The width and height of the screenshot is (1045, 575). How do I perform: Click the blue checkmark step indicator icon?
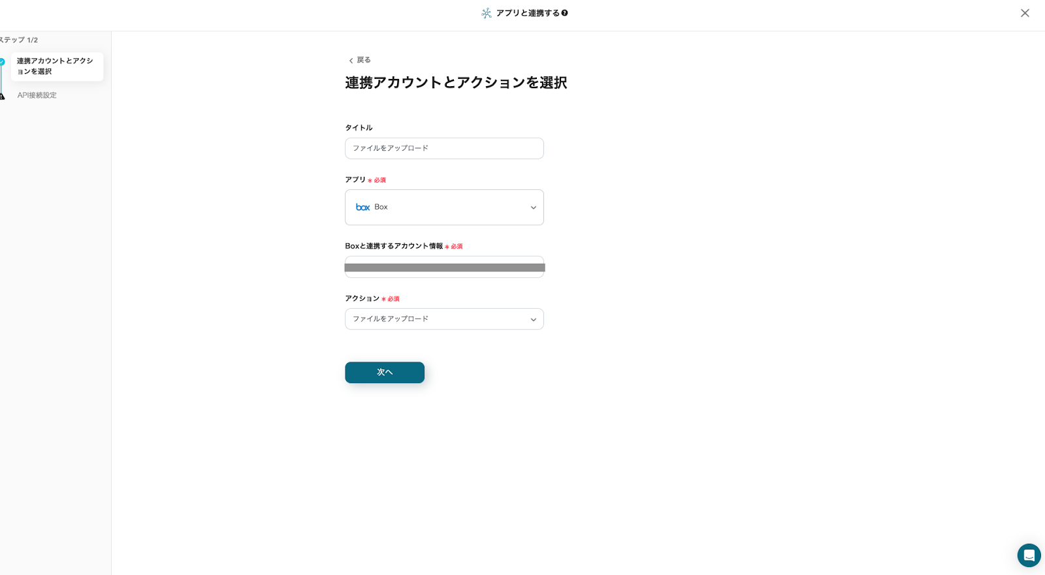[x=2, y=62]
